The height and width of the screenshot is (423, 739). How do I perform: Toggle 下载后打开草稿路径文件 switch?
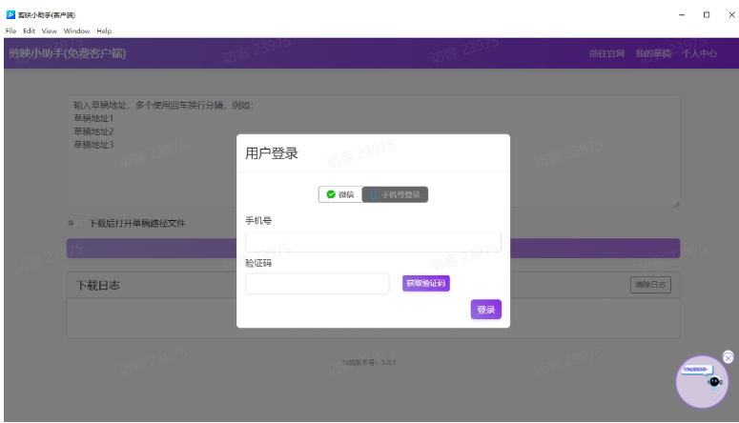[x=72, y=224]
